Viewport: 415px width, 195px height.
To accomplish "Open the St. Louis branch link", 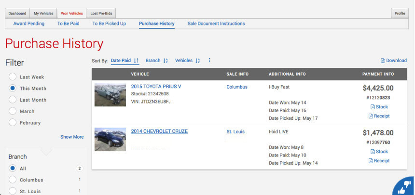I will coord(235,131).
